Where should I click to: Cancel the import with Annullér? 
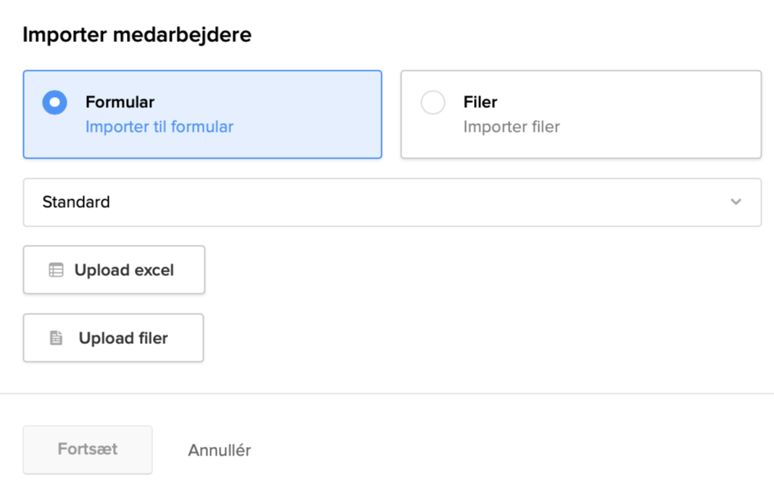point(219,450)
